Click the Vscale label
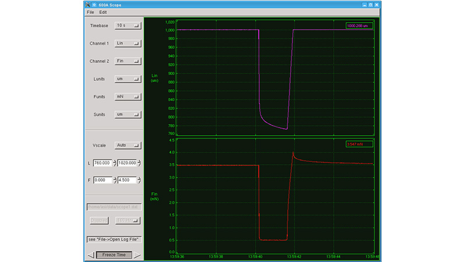466x262 pixels. tap(99, 146)
